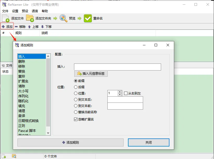The image size is (214, 159).
Task: Click the 到文本后 text field
Action: [125, 100]
